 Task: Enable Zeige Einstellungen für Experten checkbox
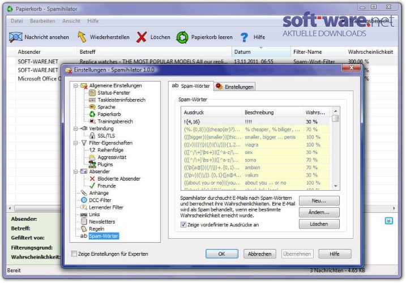[74, 254]
